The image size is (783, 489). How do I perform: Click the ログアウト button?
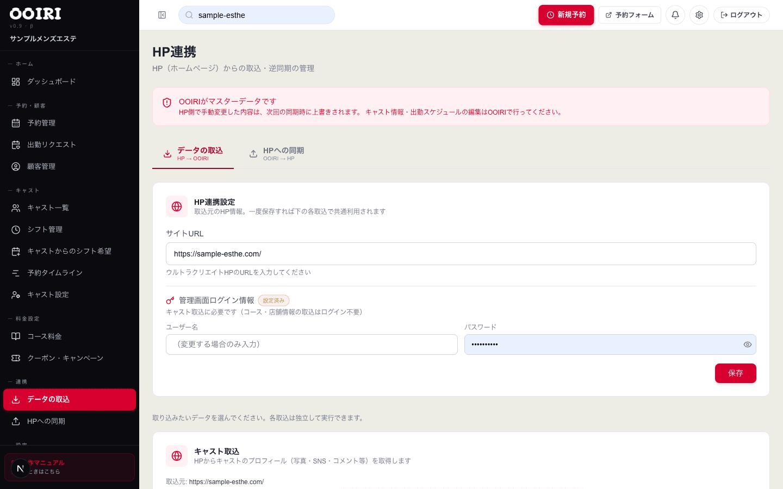click(x=742, y=15)
